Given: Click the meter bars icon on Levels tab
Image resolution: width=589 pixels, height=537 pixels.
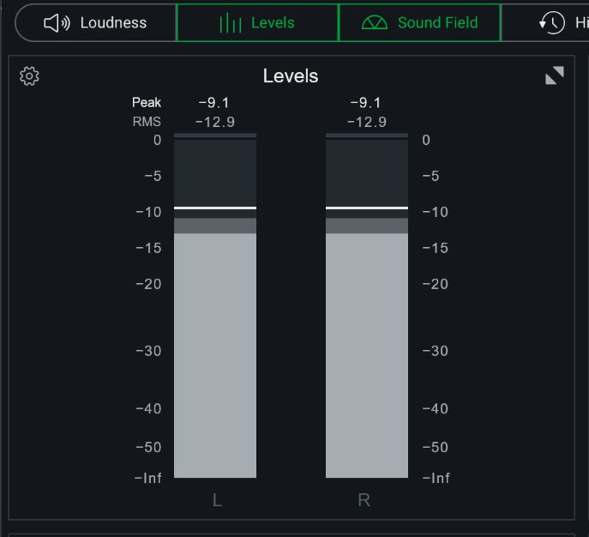Looking at the screenshot, I should tap(230, 23).
